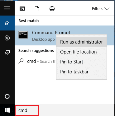Focus the cmd search input box

(x=27, y=110)
